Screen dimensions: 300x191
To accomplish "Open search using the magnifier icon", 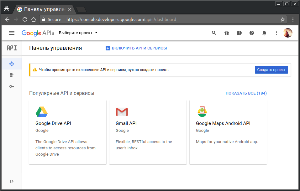I will tap(214, 33).
